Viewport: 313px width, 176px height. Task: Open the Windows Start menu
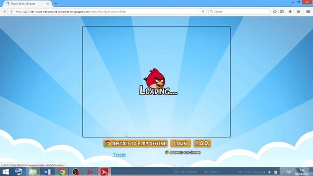[5, 172]
